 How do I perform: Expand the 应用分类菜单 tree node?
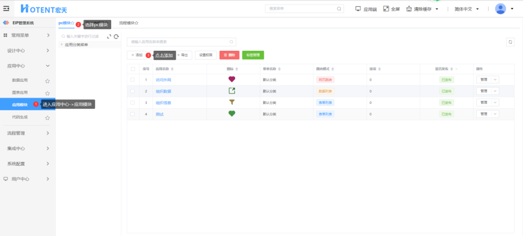[62, 45]
